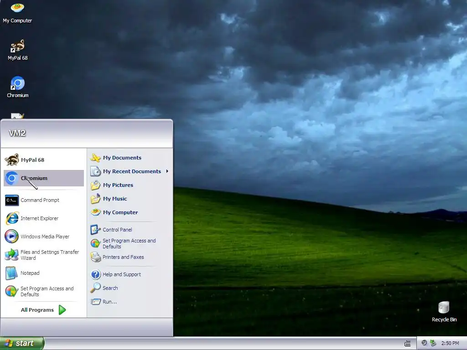Viewport: 467px width, 350px height.
Task: Open Files and Settings Transfer Wizard icon
Action: [x=12, y=255]
